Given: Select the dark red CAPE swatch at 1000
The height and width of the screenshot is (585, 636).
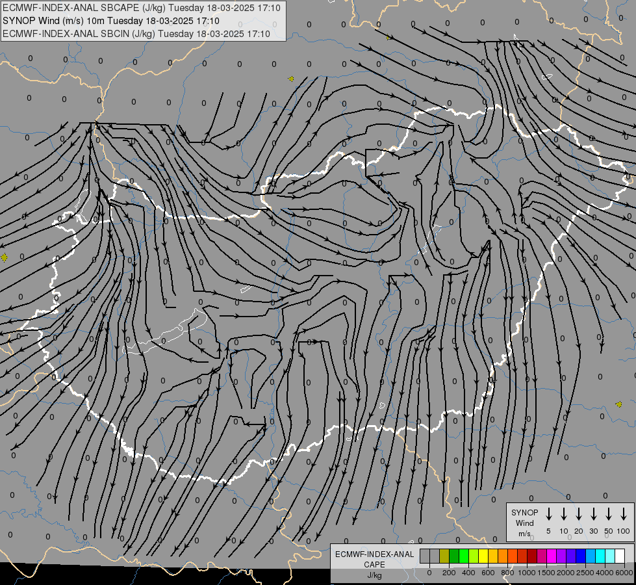Looking at the screenshot, I should (532, 556).
